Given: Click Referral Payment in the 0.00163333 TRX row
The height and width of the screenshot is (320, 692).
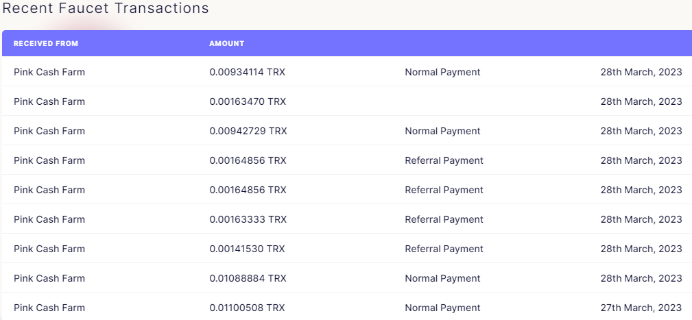Looking at the screenshot, I should pyautogui.click(x=444, y=219).
